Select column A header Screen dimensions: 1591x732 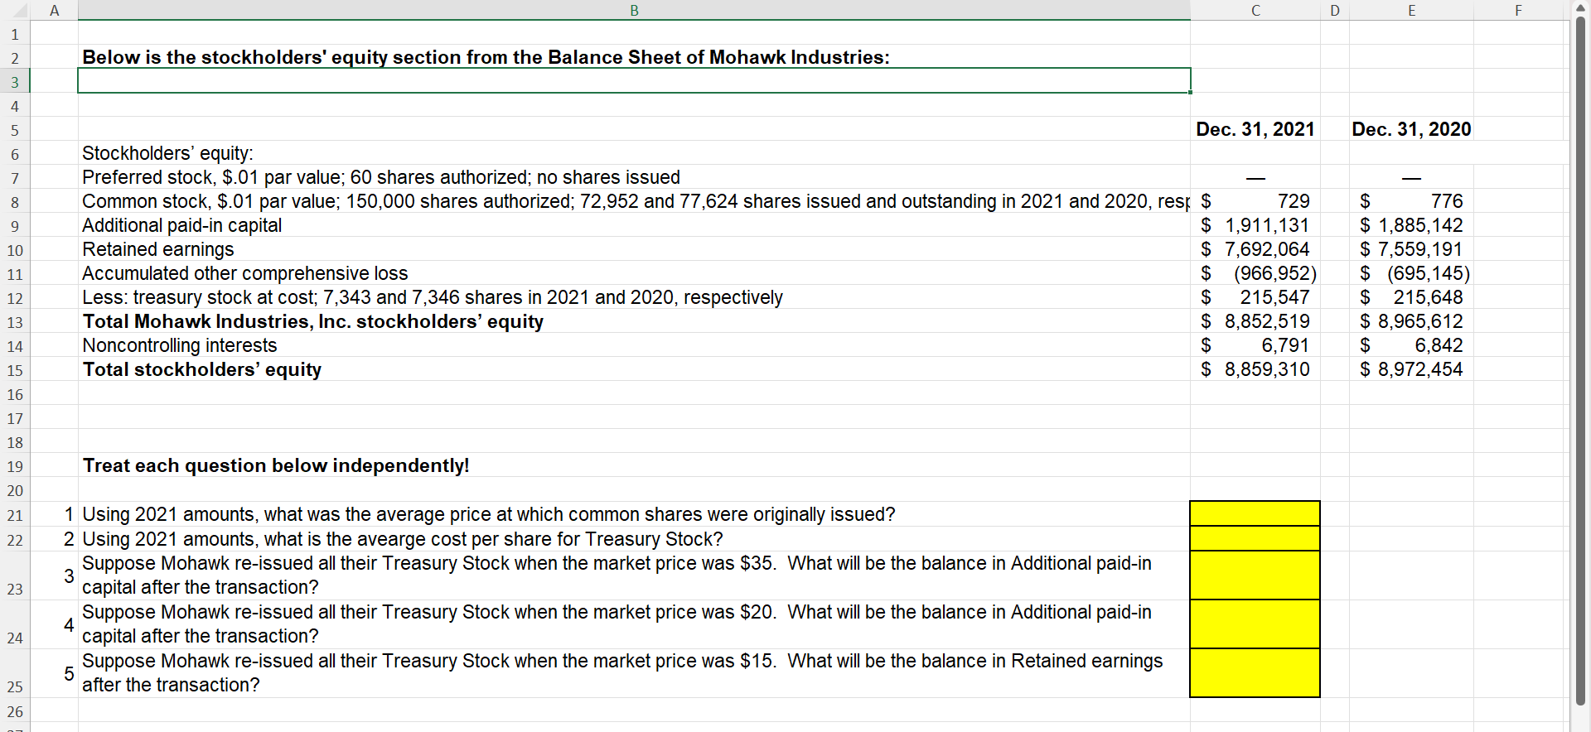coord(55,10)
